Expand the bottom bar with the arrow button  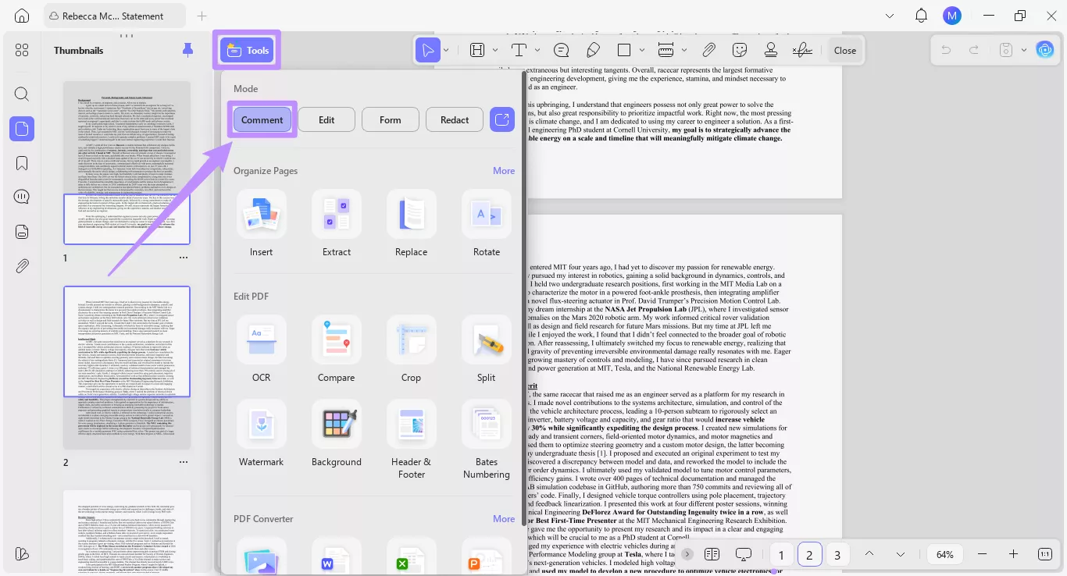click(687, 554)
